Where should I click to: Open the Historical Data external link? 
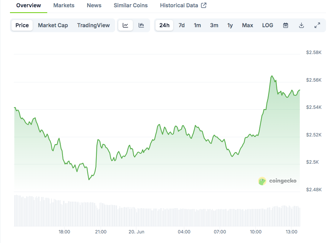183,5
